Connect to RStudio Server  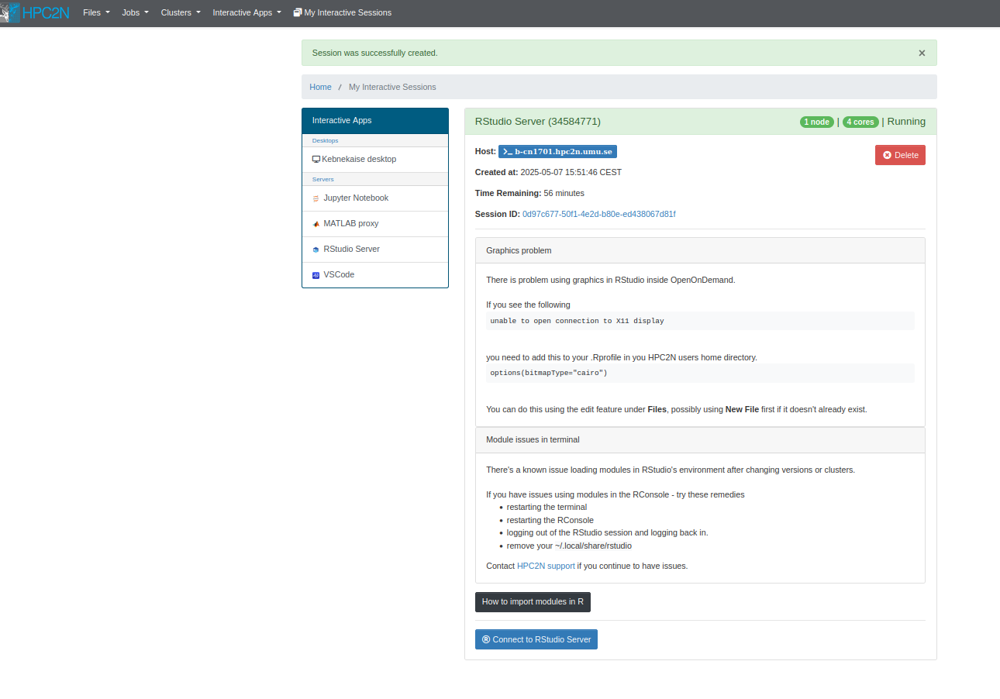pos(536,639)
